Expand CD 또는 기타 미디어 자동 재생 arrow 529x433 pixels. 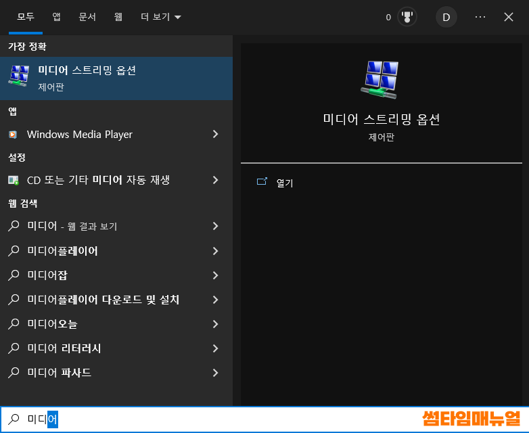coord(215,180)
